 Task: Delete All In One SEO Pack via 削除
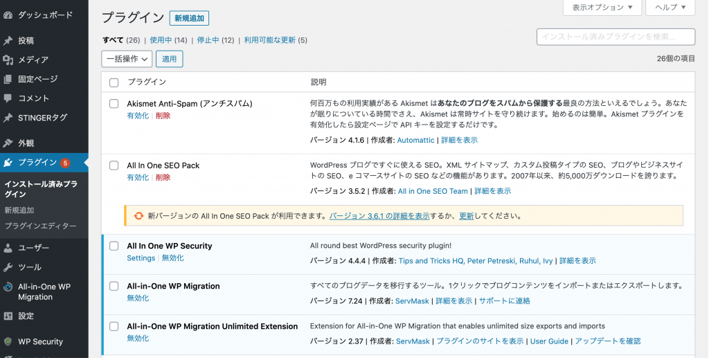[x=163, y=178]
